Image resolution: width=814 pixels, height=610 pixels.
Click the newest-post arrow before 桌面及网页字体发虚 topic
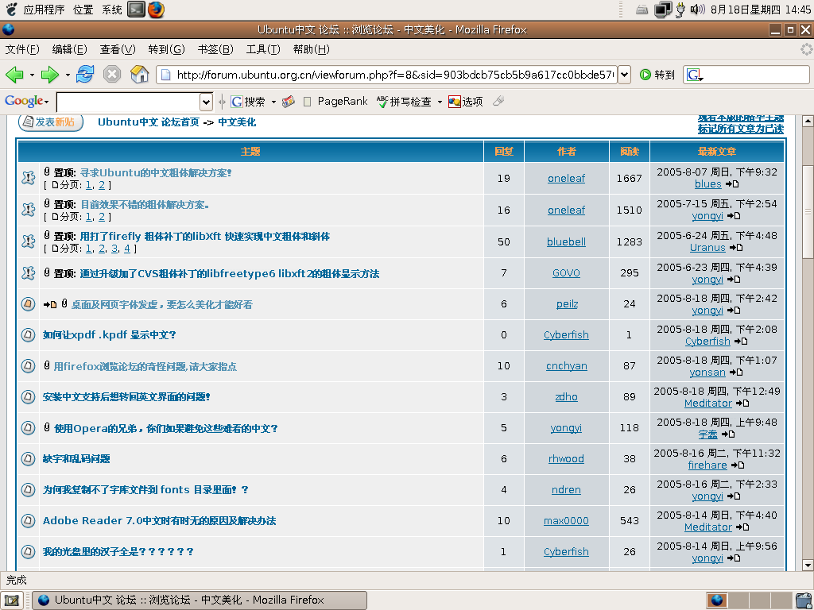tap(50, 304)
